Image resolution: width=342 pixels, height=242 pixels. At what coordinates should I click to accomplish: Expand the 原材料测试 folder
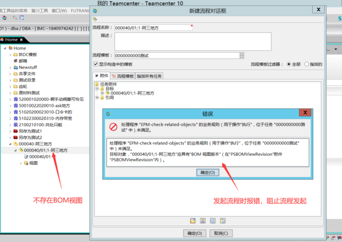pos(10,93)
